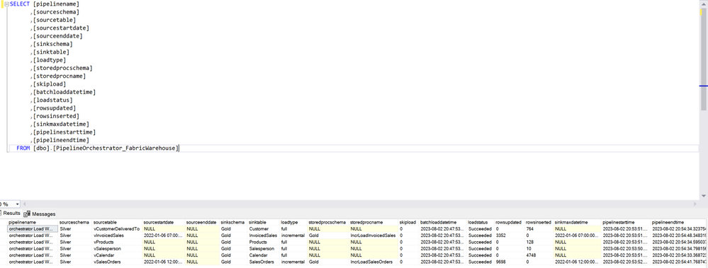Click the vSalesperson sourcetable cell

tap(117, 248)
